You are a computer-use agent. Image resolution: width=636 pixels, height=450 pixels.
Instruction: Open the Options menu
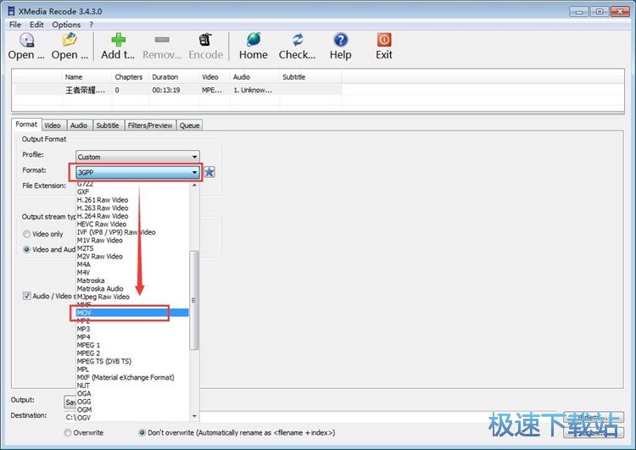pos(66,25)
